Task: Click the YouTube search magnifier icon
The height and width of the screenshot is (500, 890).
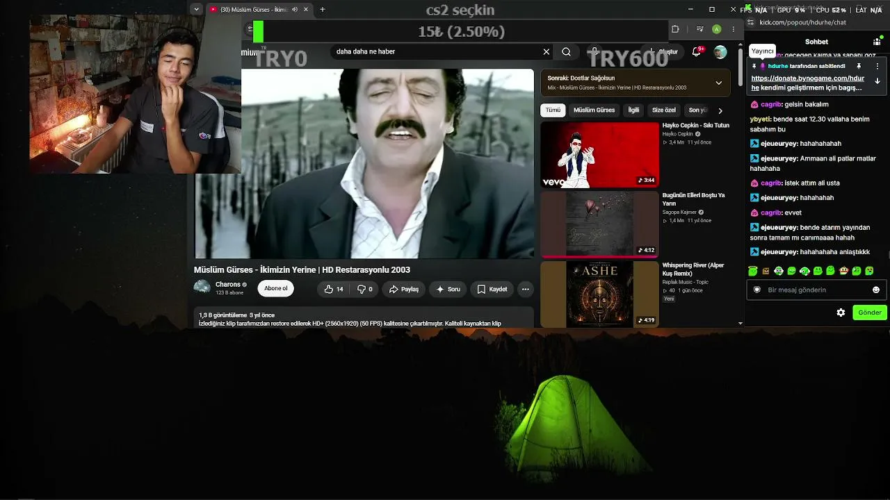Action: [566, 51]
